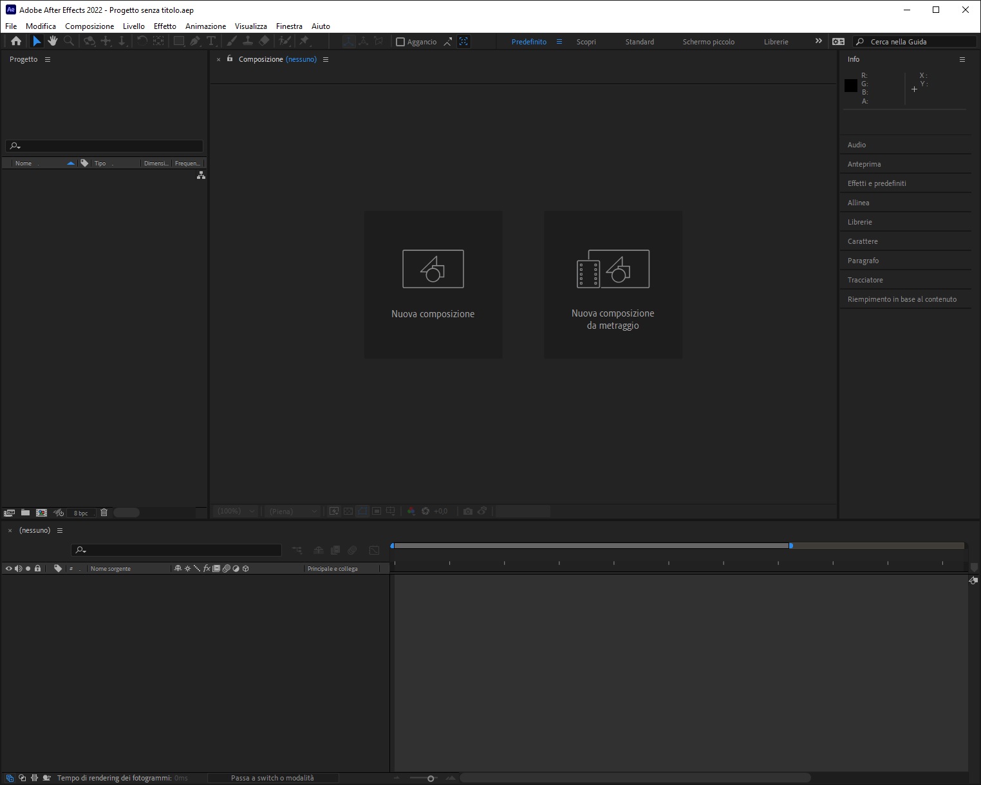Click Nuova composizione button
The height and width of the screenshot is (785, 981).
(x=433, y=285)
